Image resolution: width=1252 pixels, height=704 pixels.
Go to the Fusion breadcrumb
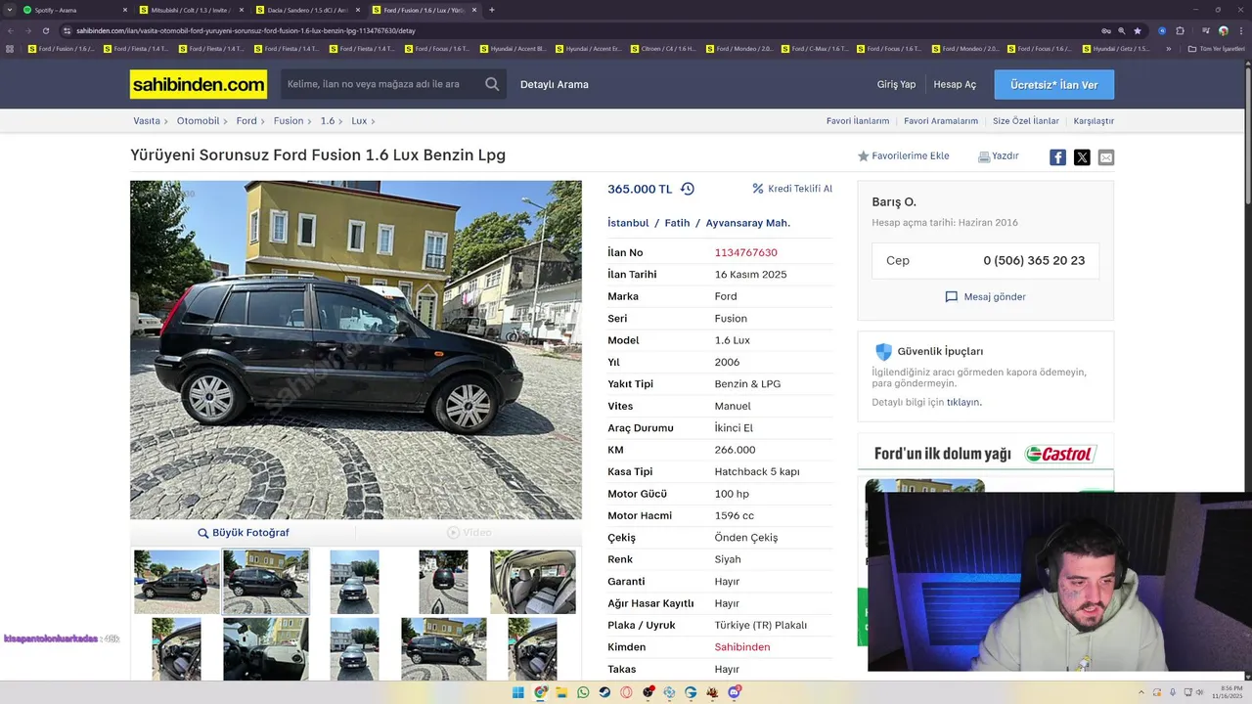tap(289, 121)
